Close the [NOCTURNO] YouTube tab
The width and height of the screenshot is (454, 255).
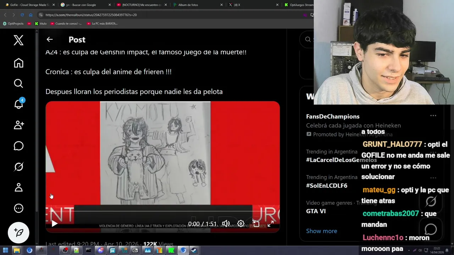(165, 5)
